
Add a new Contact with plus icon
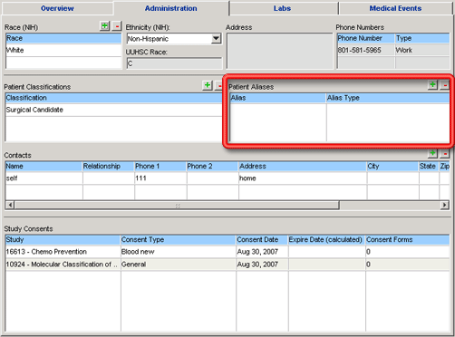coord(432,153)
